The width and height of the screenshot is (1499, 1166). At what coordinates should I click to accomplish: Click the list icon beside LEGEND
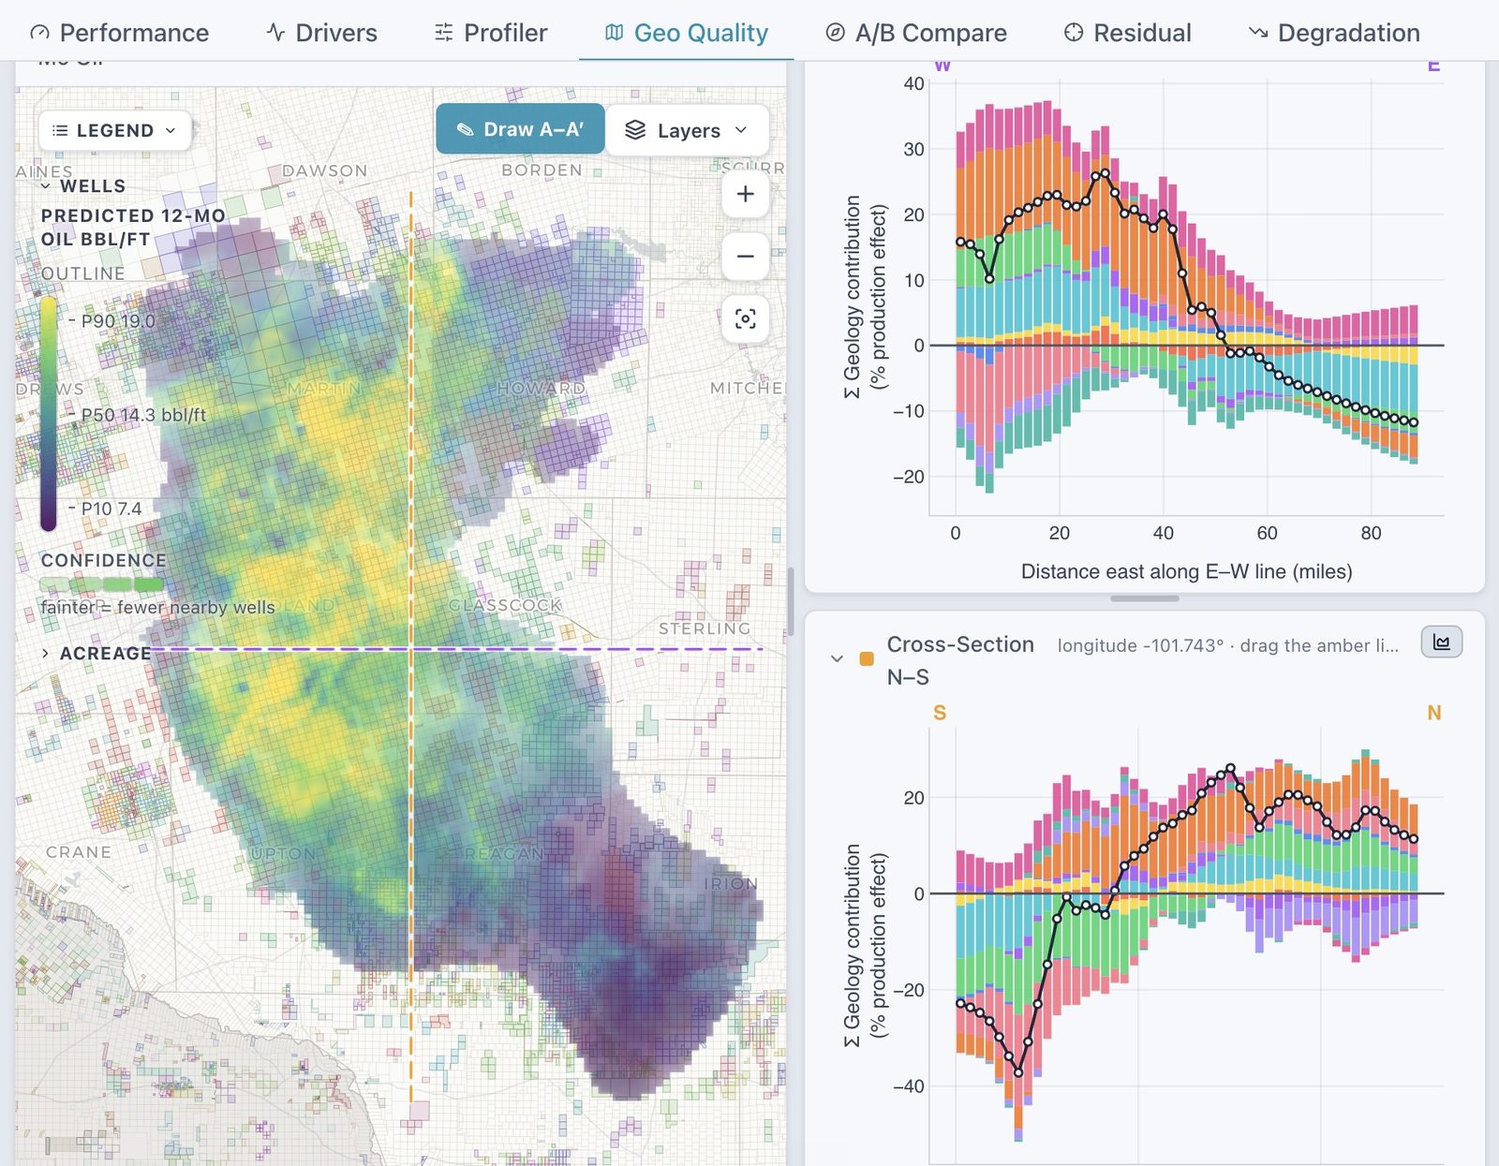tap(60, 130)
